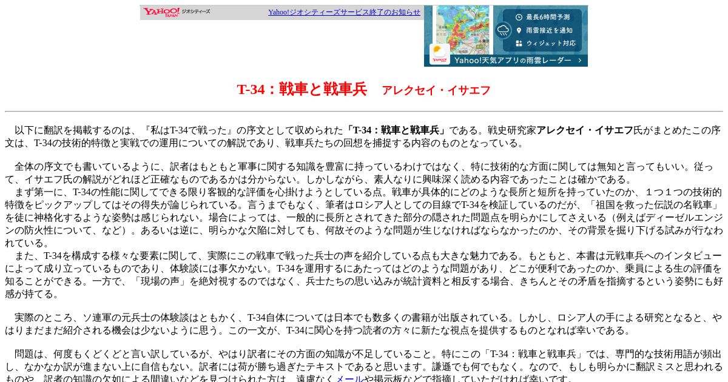Screen dimensions: 728x382
Task: Click the 雨雲接近を通知 text in ad
Action: [x=549, y=30]
